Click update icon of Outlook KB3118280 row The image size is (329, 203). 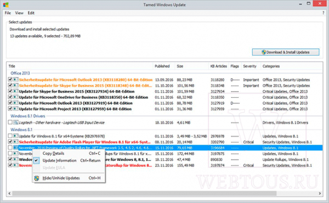pyautogui.click(x=16, y=80)
